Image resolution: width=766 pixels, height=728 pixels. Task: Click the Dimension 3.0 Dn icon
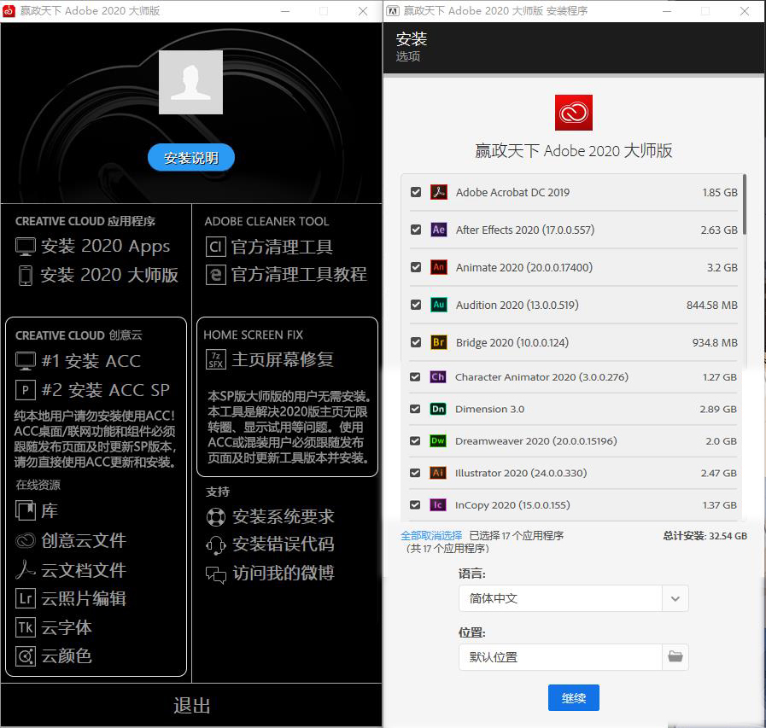click(438, 409)
